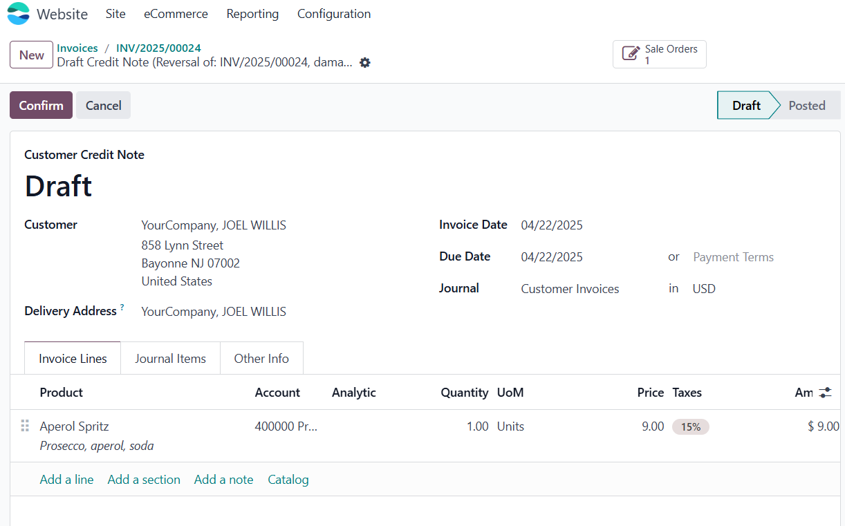Click the Aperol Spritz product cell
845x526 pixels.
tap(74, 426)
